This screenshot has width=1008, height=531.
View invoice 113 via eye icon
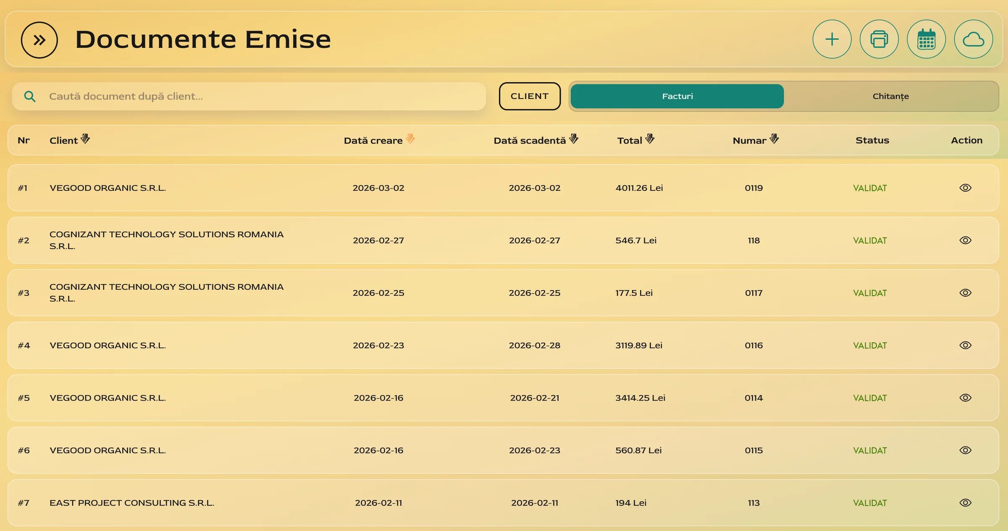coord(965,502)
